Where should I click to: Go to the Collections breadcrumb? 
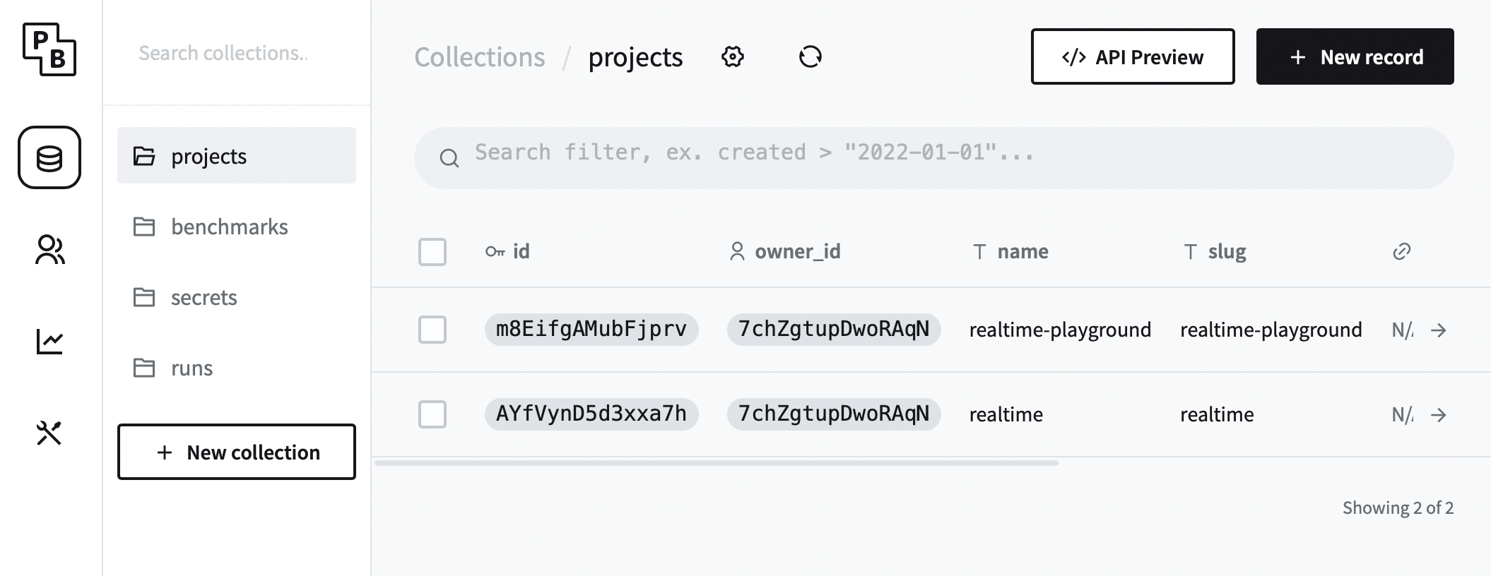coord(480,57)
